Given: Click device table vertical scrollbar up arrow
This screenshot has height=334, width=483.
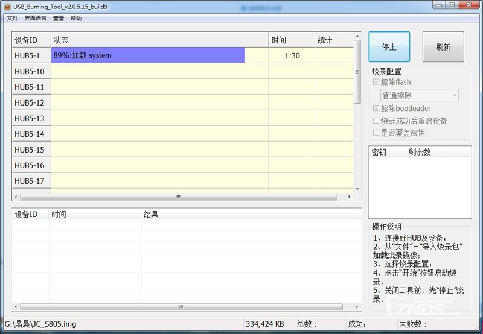Looking at the screenshot, I should pos(357,36).
